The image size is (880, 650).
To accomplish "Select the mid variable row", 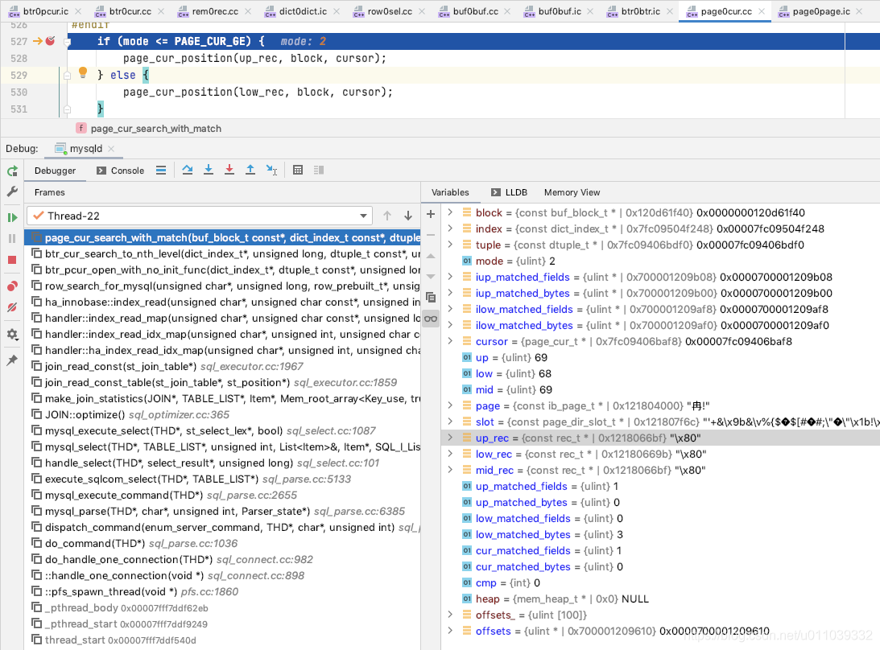I will click(660, 390).
